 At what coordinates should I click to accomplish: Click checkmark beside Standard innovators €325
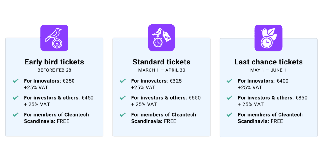pos(123,81)
